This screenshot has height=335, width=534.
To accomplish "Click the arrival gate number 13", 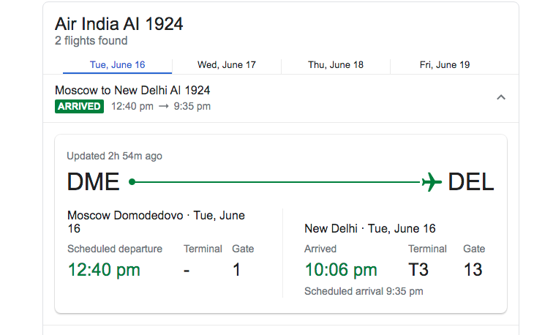I will [x=473, y=270].
